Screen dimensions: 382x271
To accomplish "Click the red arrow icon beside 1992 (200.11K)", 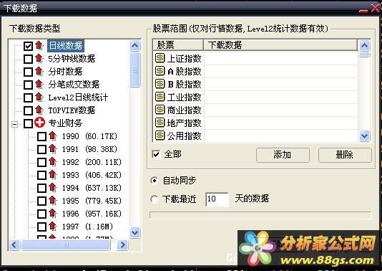I will (x=53, y=162).
